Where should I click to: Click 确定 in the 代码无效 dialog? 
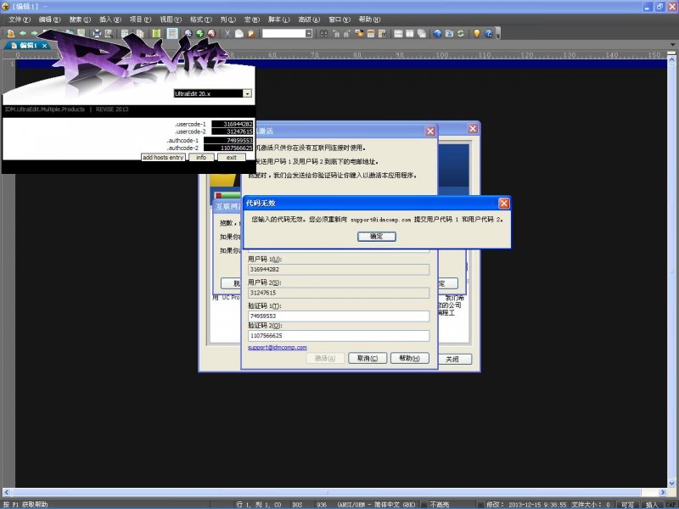click(x=376, y=237)
